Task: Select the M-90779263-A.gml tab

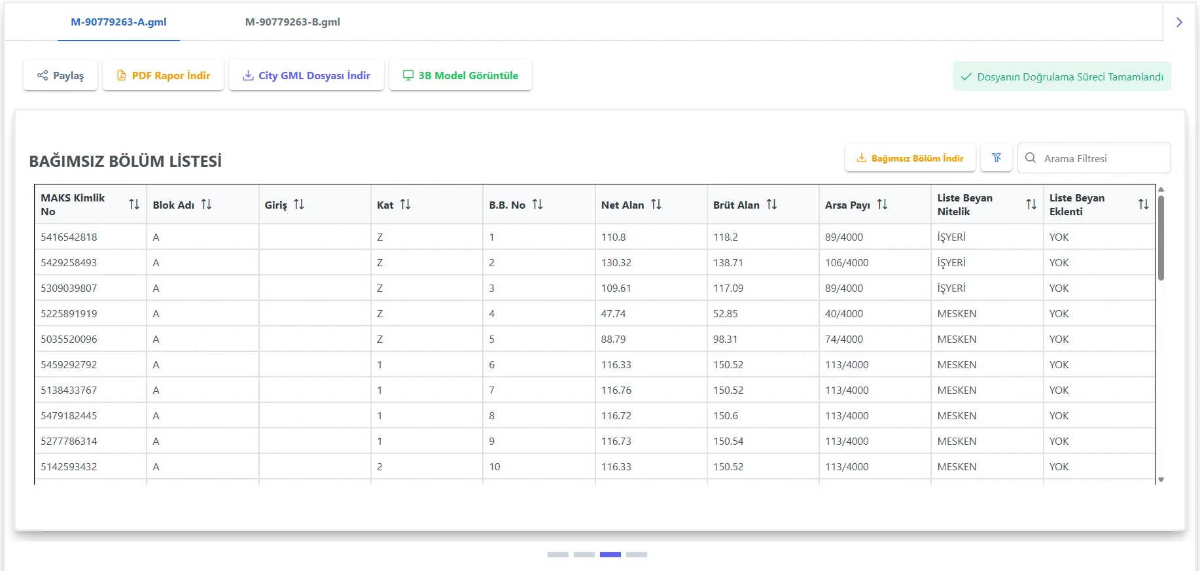Action: [x=118, y=22]
